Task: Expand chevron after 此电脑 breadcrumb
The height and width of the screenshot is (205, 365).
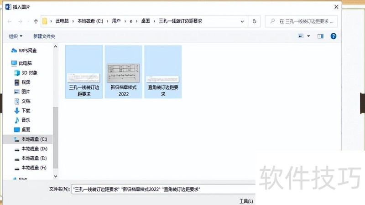Action: tap(73, 21)
